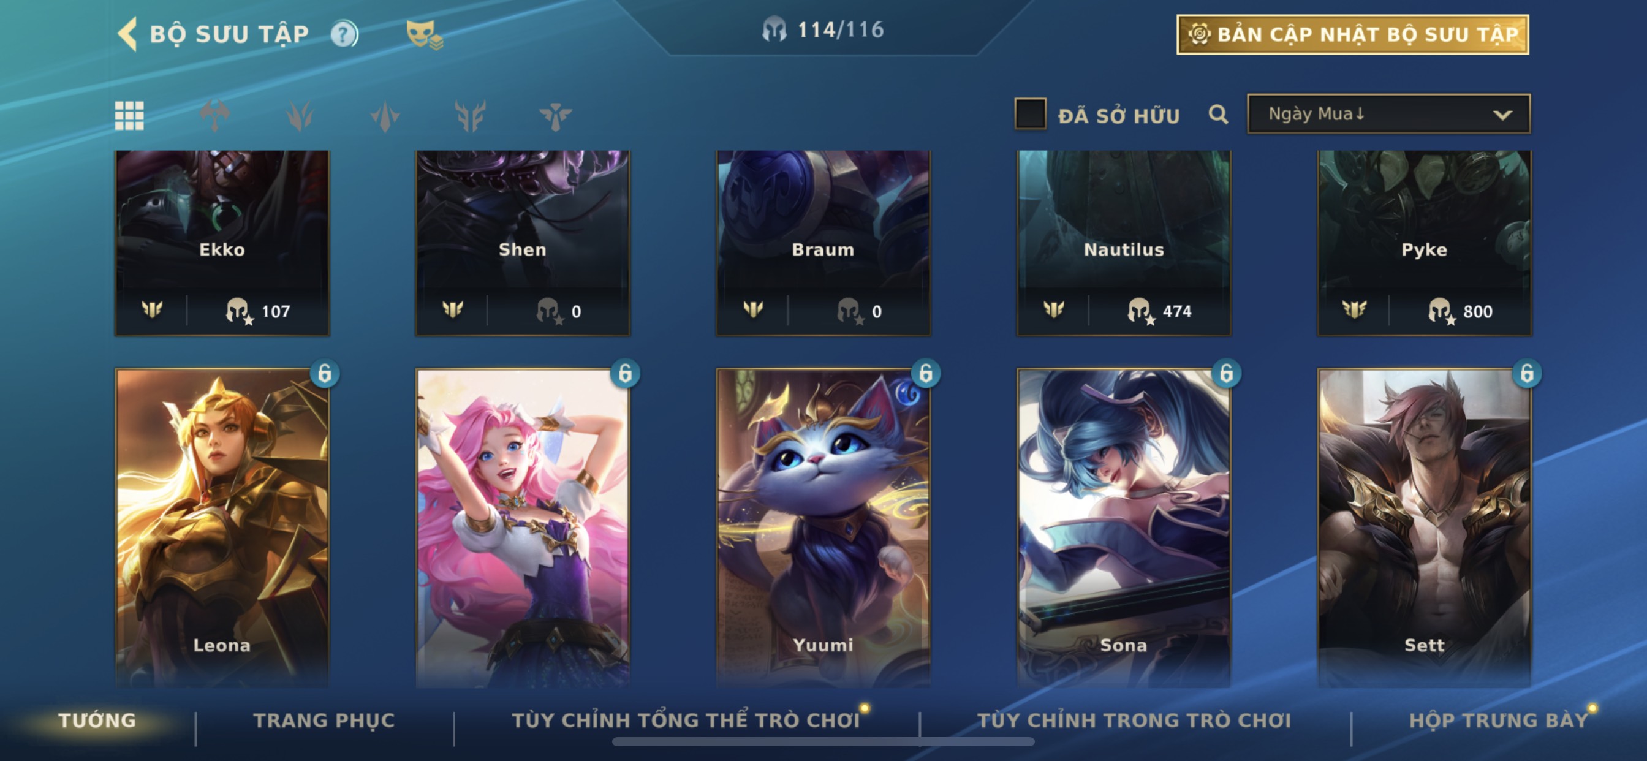Open the Ngày Mua sort dropdown
Screen dimensions: 1647x761
point(1388,114)
